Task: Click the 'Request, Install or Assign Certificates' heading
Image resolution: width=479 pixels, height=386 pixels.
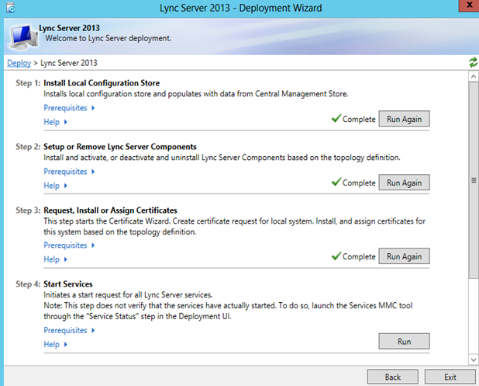Action: tap(110, 210)
